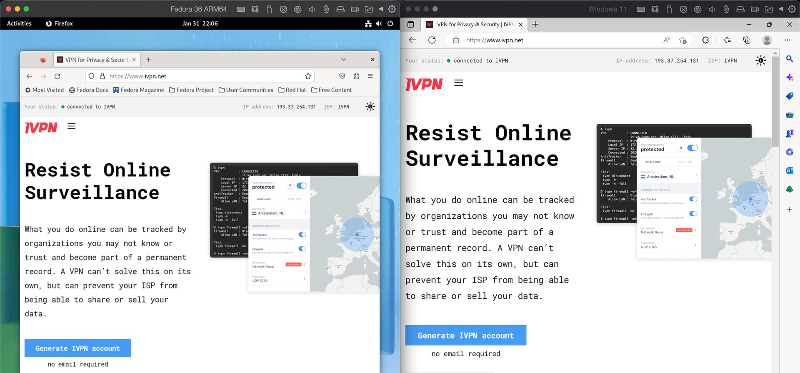The height and width of the screenshot is (373, 800).
Task: Open the Fedora Docs bookmark
Action: click(88, 90)
